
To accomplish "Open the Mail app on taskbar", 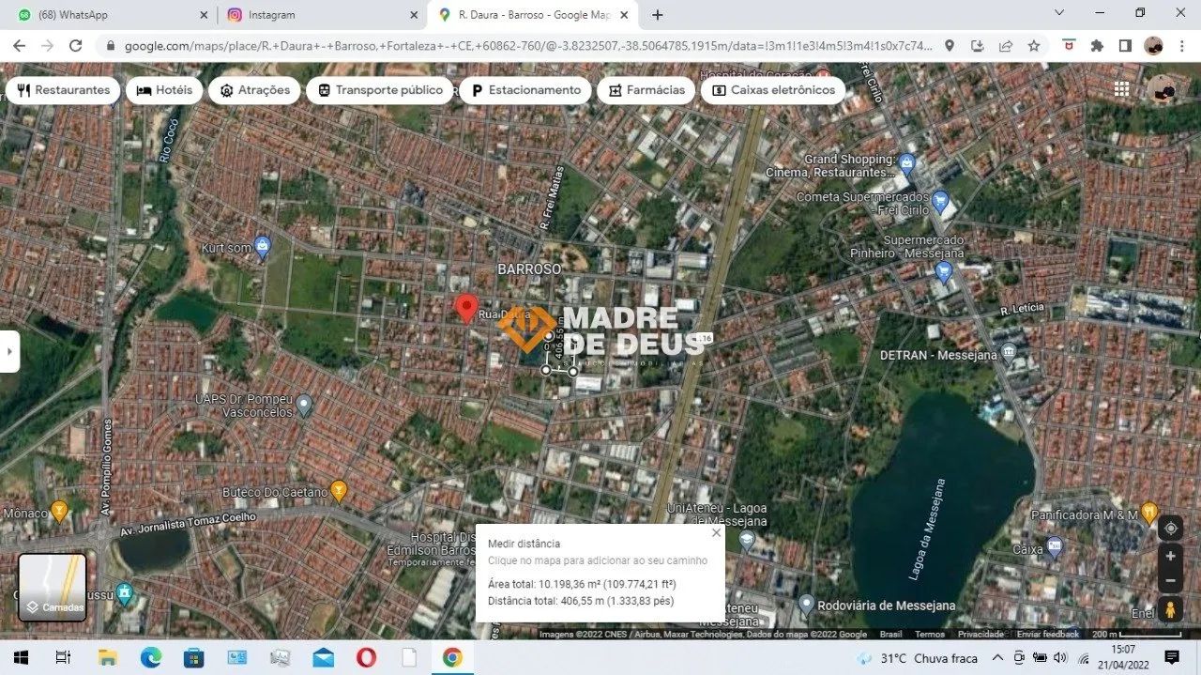I will click(x=323, y=657).
